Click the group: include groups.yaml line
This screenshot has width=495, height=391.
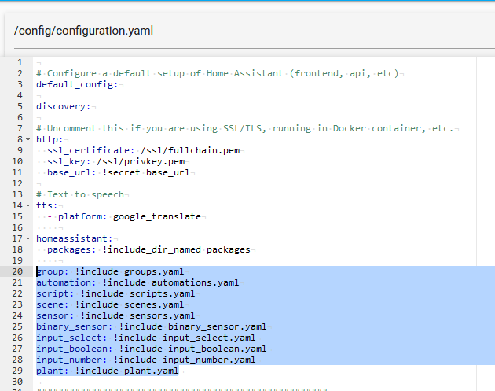pyautogui.click(x=110, y=271)
